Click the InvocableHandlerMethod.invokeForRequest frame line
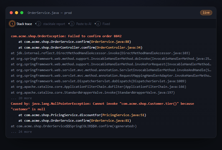Viewport: 222px width, 150px height. (111, 64)
